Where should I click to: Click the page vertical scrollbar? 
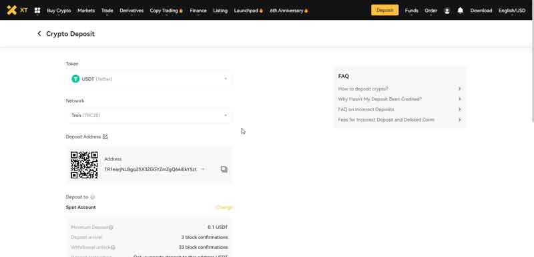coord(533,71)
